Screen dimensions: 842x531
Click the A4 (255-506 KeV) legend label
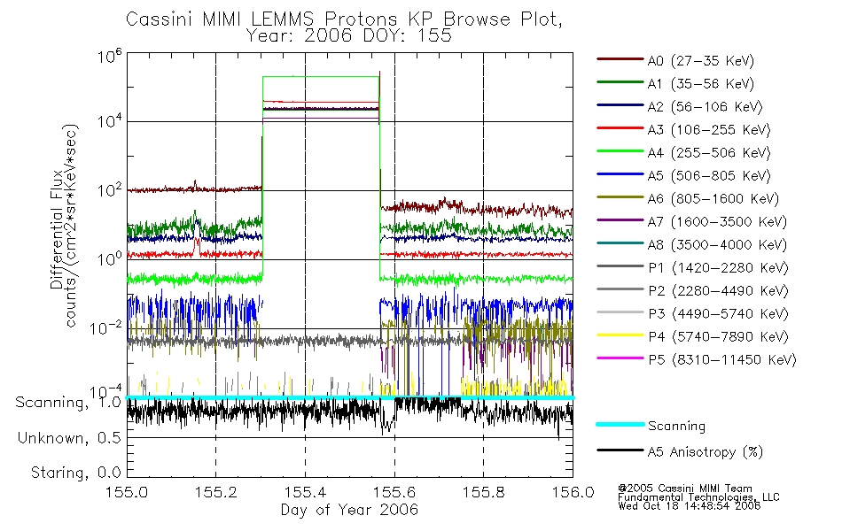pos(709,153)
